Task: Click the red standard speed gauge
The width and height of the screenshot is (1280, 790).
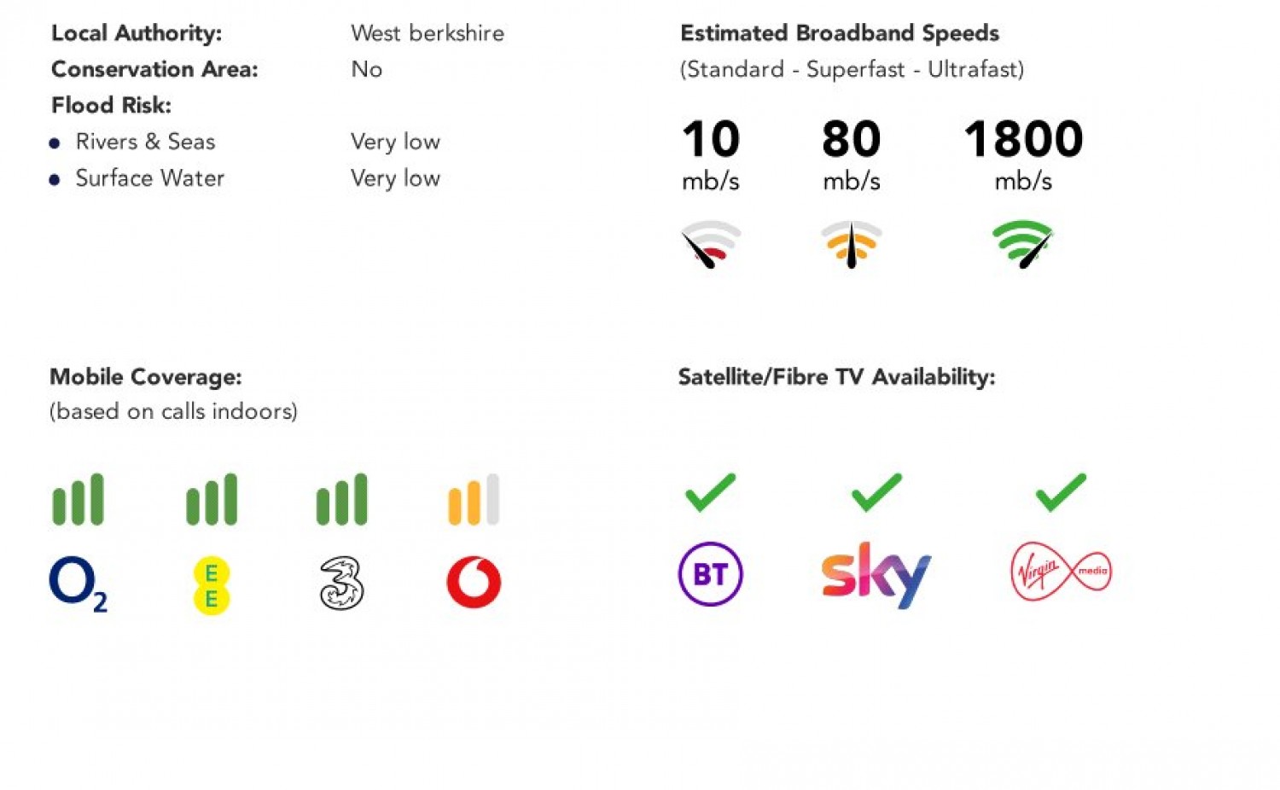Action: [x=710, y=244]
